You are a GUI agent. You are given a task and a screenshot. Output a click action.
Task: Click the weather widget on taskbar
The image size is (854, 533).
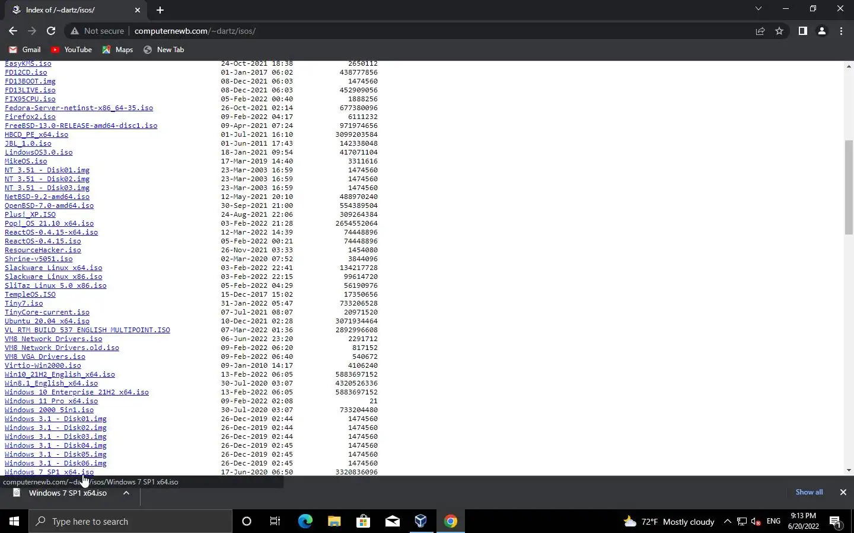click(x=669, y=522)
